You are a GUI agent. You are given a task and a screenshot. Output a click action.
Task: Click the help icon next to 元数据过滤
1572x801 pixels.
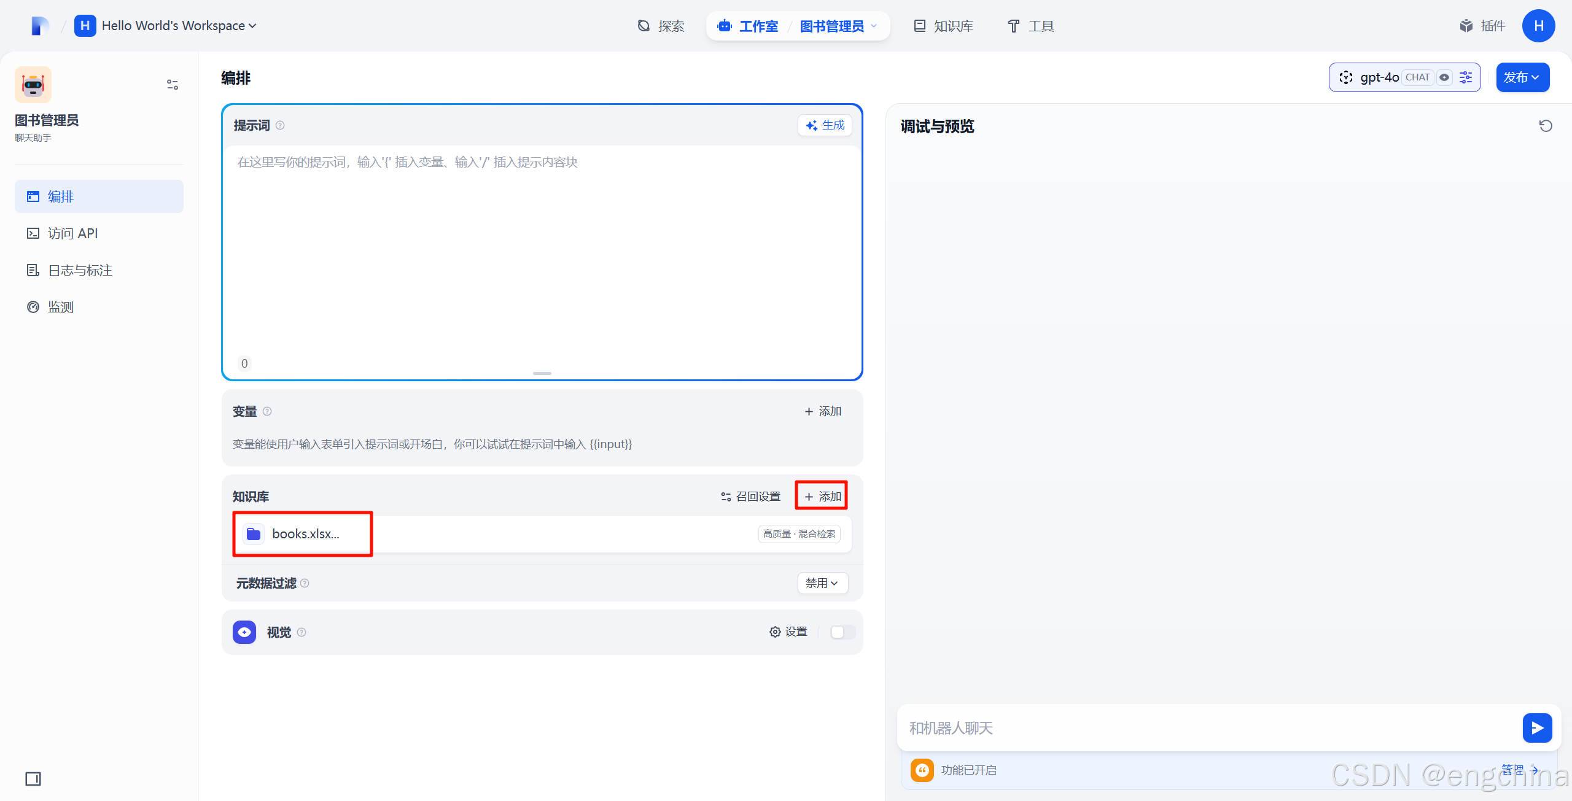pos(305,583)
